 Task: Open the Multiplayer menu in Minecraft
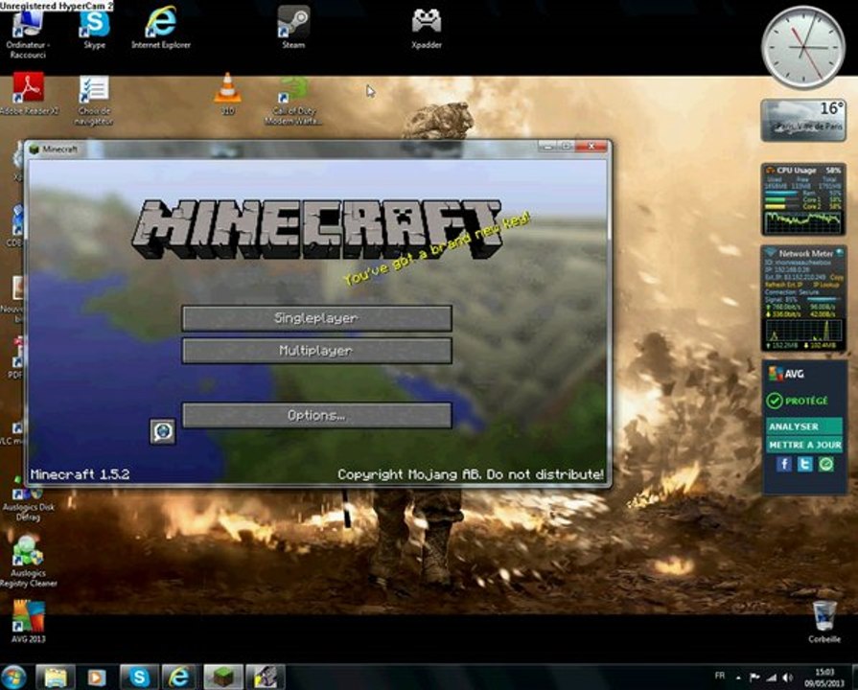click(316, 351)
